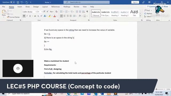Select Justify alignment
This screenshot has width=171, height=96.
[x=71, y=16]
